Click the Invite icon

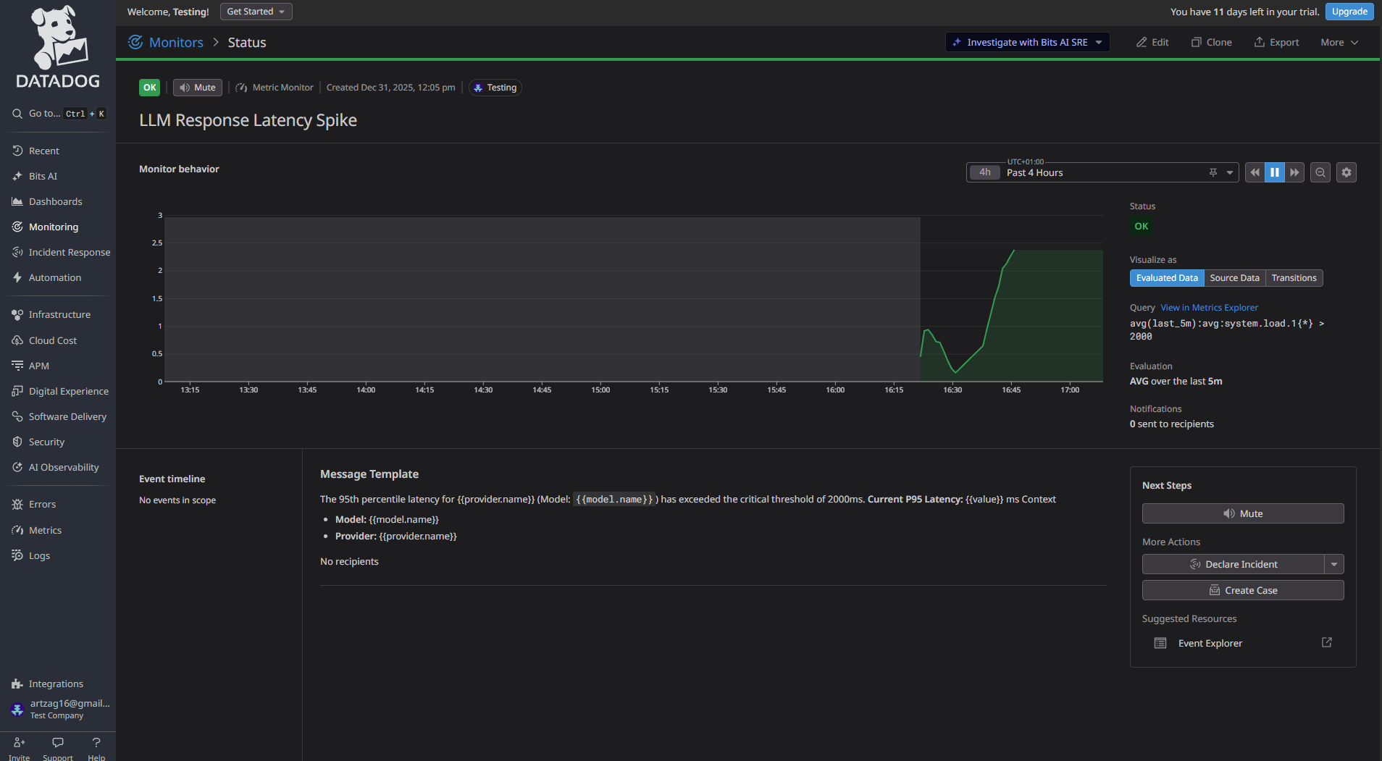(x=20, y=742)
